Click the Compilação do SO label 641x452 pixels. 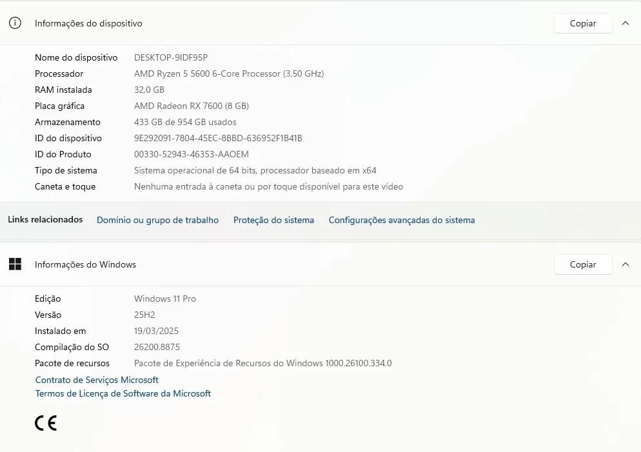[72, 347]
